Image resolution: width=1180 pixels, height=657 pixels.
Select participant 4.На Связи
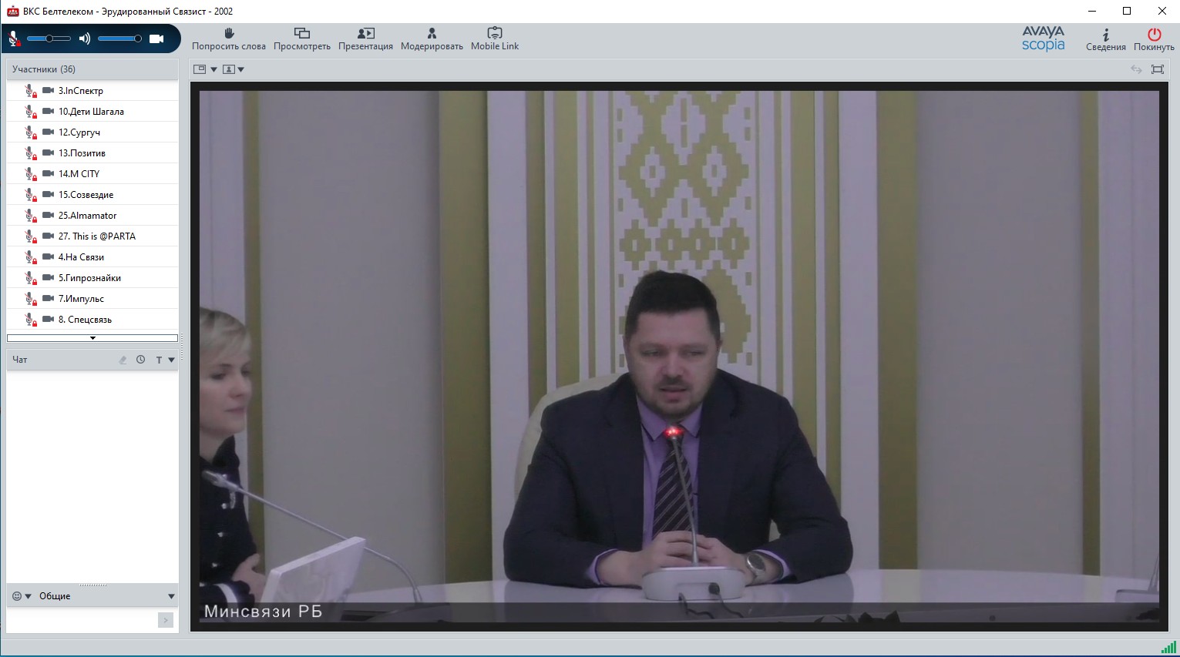[x=92, y=257]
